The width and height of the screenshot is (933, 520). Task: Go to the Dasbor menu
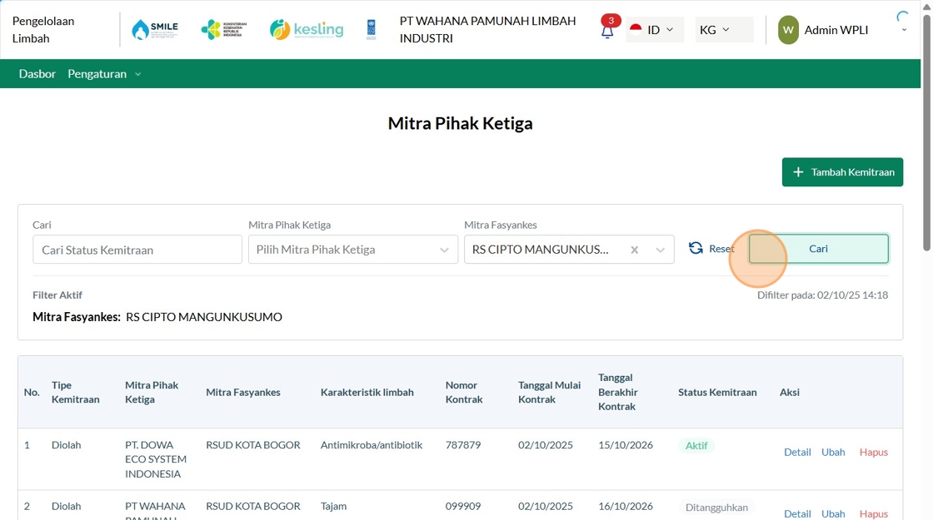(37, 74)
